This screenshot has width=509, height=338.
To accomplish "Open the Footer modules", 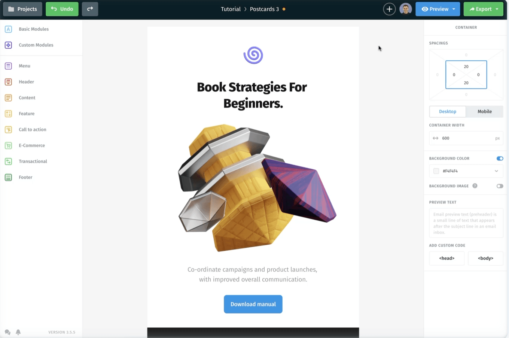I will point(25,177).
